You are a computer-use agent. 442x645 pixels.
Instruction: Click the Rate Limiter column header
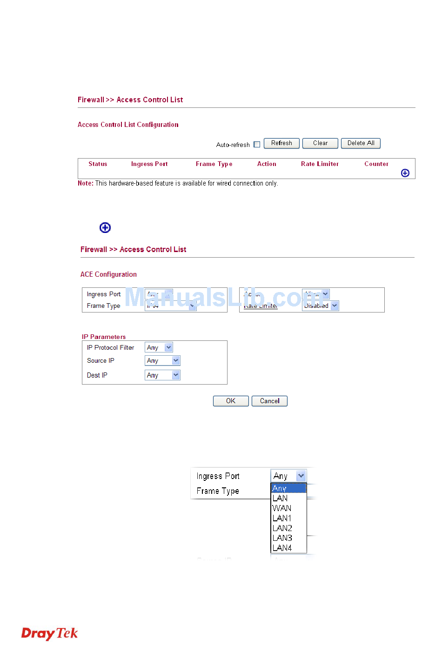click(x=320, y=164)
